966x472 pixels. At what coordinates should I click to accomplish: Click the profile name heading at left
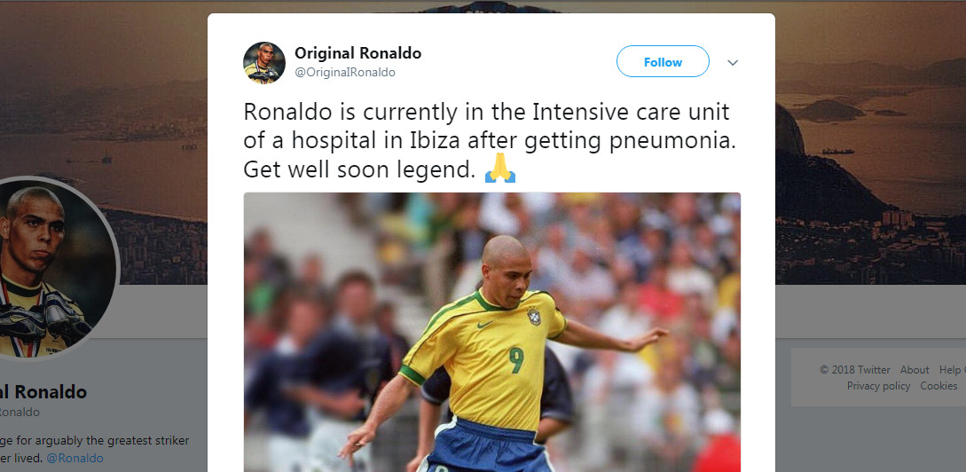point(43,392)
